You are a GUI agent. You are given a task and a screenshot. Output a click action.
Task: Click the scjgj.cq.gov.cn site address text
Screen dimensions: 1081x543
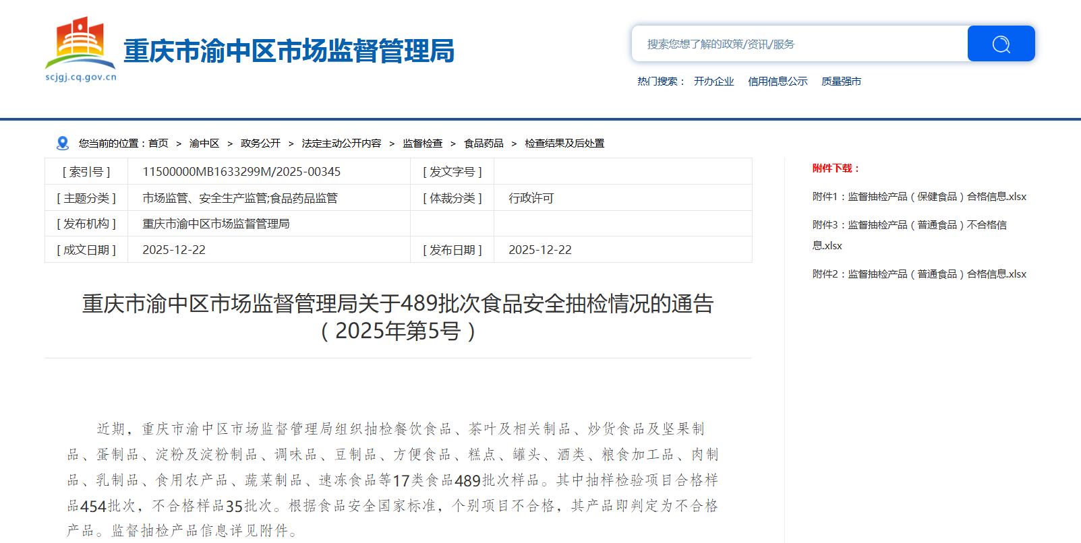coord(81,77)
